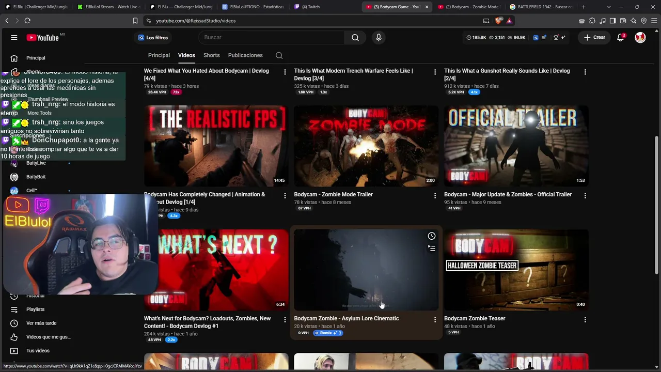Open options for Trench Warfare Devlog [3/4]
The image size is (661, 372).
[435, 72]
